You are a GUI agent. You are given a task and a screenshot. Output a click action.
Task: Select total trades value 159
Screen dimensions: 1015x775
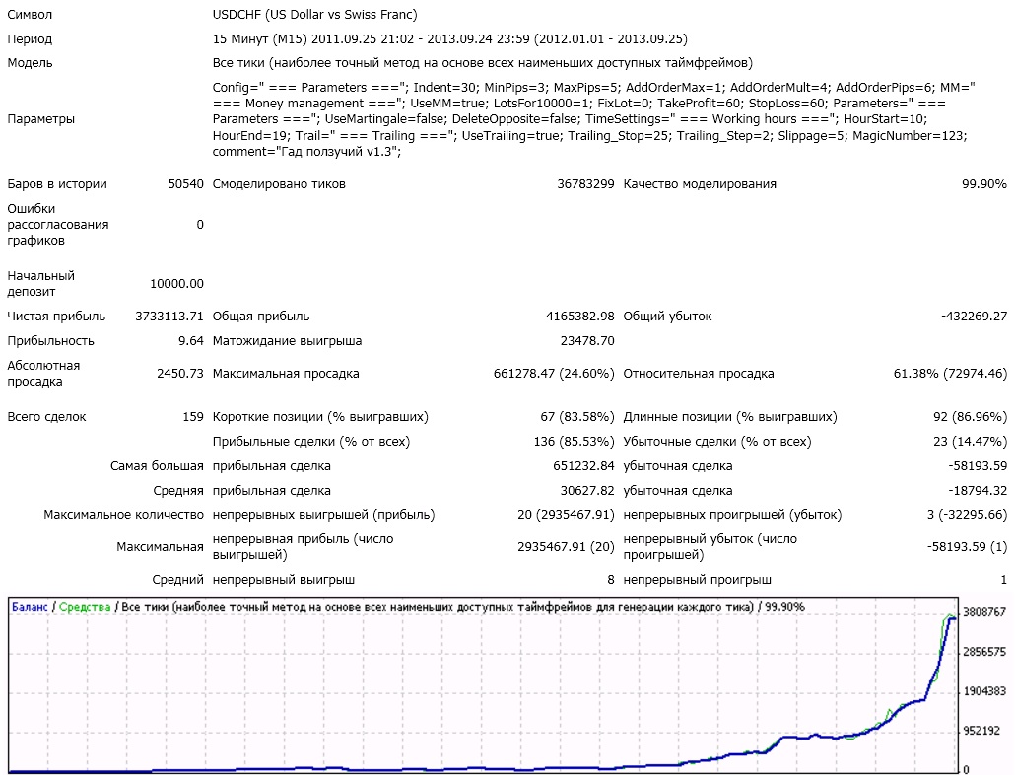click(x=193, y=417)
